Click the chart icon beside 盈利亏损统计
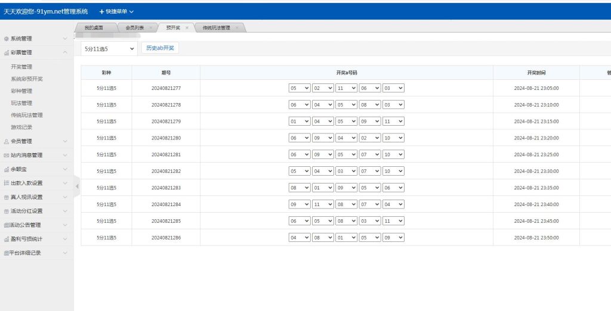This screenshot has height=311, width=611. click(6, 239)
